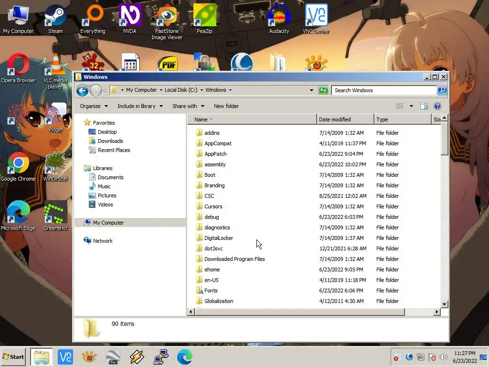Click the horizontal scrollbar right arrow
The image size is (489, 367).
tap(436, 312)
